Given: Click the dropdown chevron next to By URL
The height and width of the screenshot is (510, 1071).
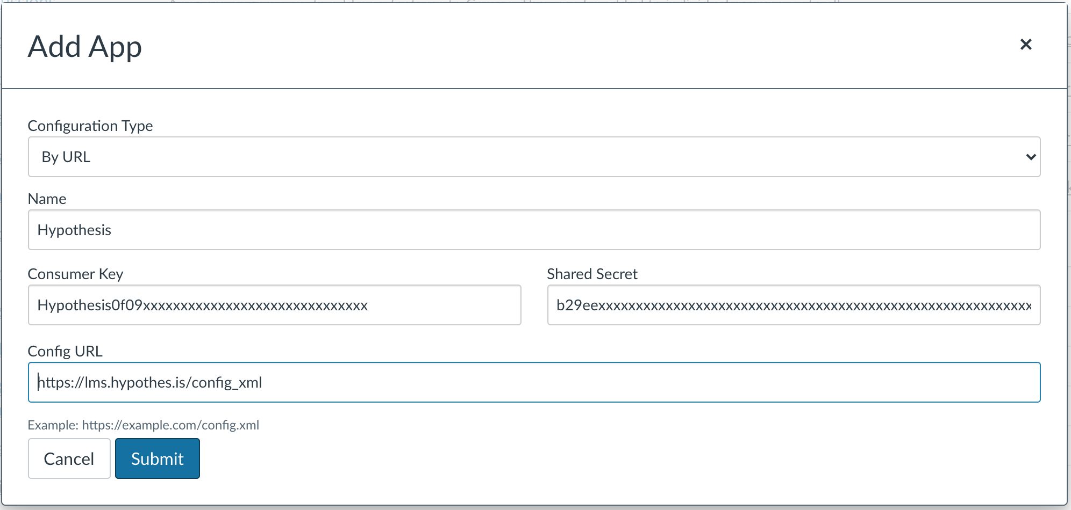Looking at the screenshot, I should (x=1031, y=156).
